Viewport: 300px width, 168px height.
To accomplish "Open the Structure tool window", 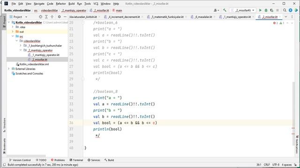I will point(4,125).
